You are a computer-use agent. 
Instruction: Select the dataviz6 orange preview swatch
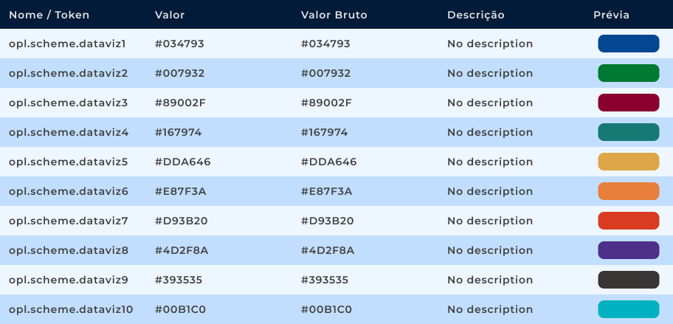point(628,191)
